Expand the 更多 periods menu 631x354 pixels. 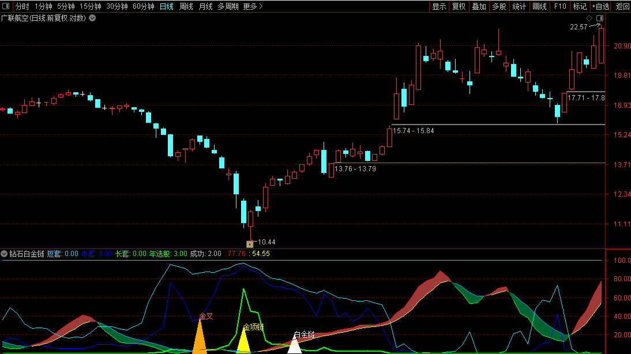pyautogui.click(x=253, y=6)
